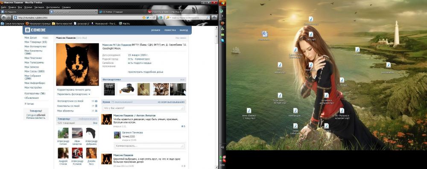Screen dimensions: 427x169
Task: Expand 'Переклеить фотокарточку' dropdown arrow
Action: coord(89,94)
